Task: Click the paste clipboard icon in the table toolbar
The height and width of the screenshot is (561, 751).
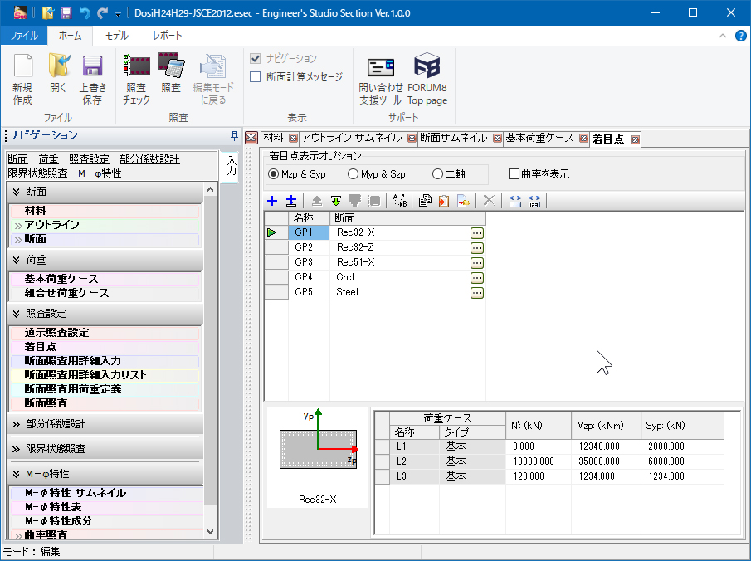Action: [x=444, y=201]
